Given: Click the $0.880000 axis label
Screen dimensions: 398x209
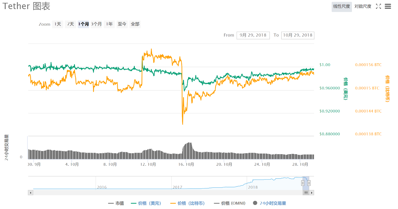Looking at the screenshot, I should click(330, 134).
